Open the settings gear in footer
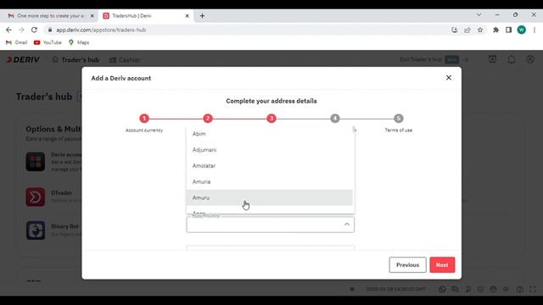The width and height of the screenshot is (543, 305). point(506,289)
